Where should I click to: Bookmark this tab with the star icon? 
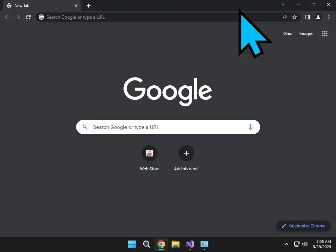tap(295, 17)
